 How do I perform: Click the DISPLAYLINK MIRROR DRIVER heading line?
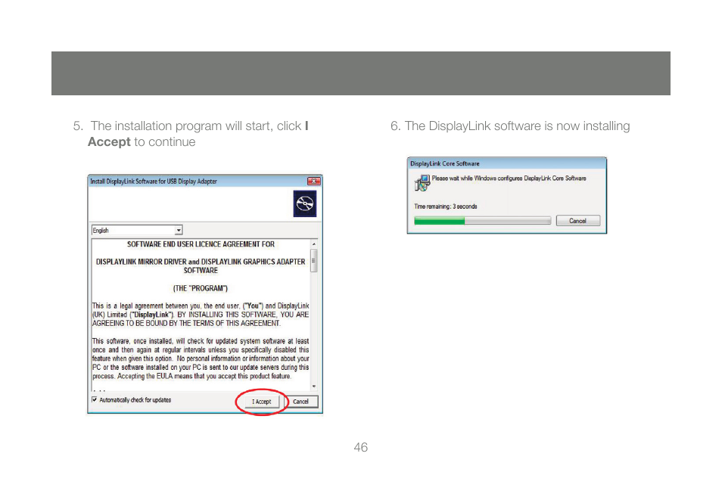201,262
